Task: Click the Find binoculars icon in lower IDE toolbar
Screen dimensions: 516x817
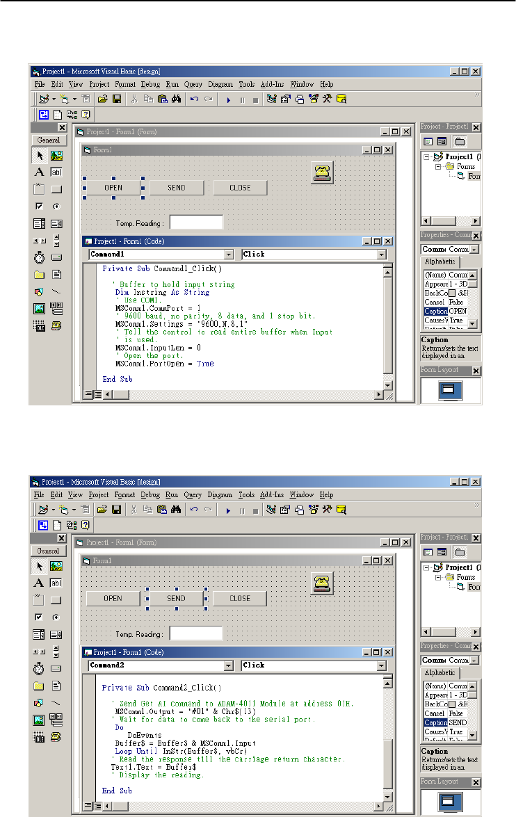Action: coord(176,510)
